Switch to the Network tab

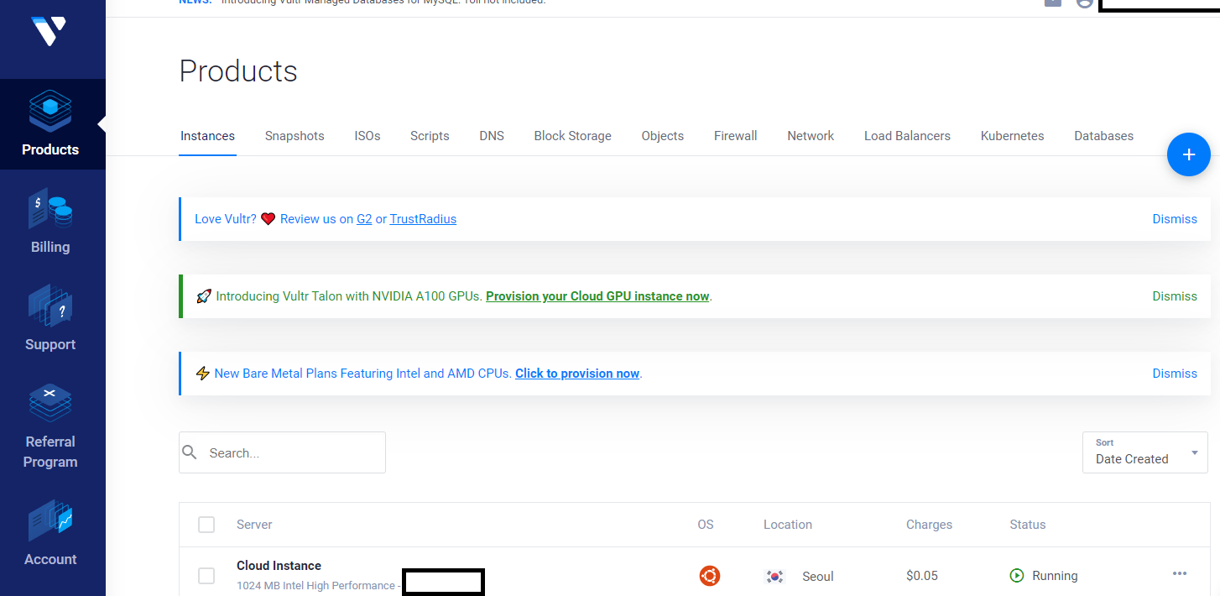[x=811, y=136]
